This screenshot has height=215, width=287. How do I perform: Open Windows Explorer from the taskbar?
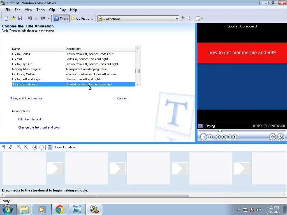click(x=24, y=209)
